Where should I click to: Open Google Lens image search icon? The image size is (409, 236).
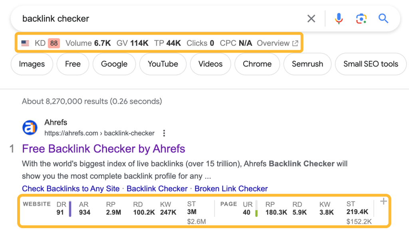point(361,18)
